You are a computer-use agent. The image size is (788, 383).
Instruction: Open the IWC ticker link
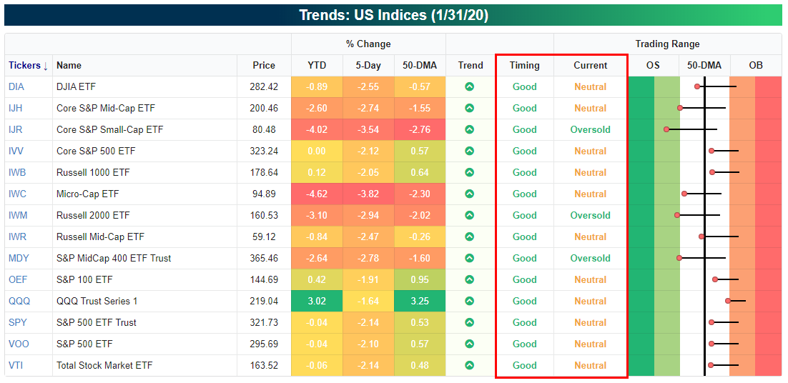(17, 194)
